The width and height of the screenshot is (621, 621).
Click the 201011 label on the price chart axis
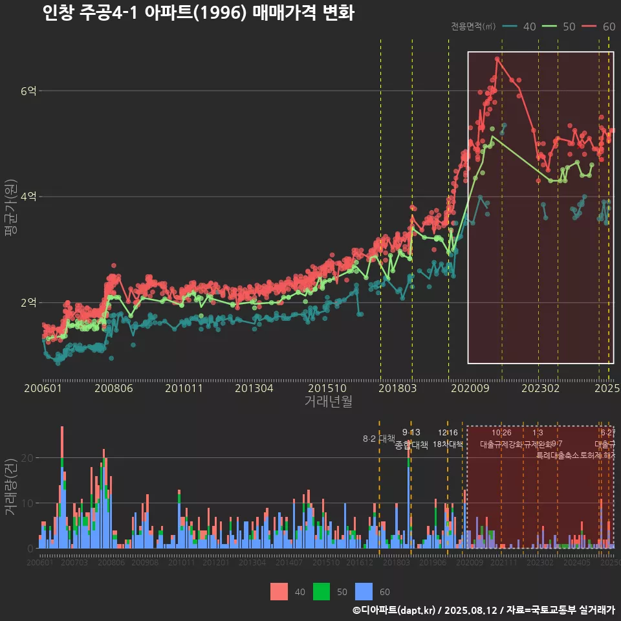(x=184, y=388)
